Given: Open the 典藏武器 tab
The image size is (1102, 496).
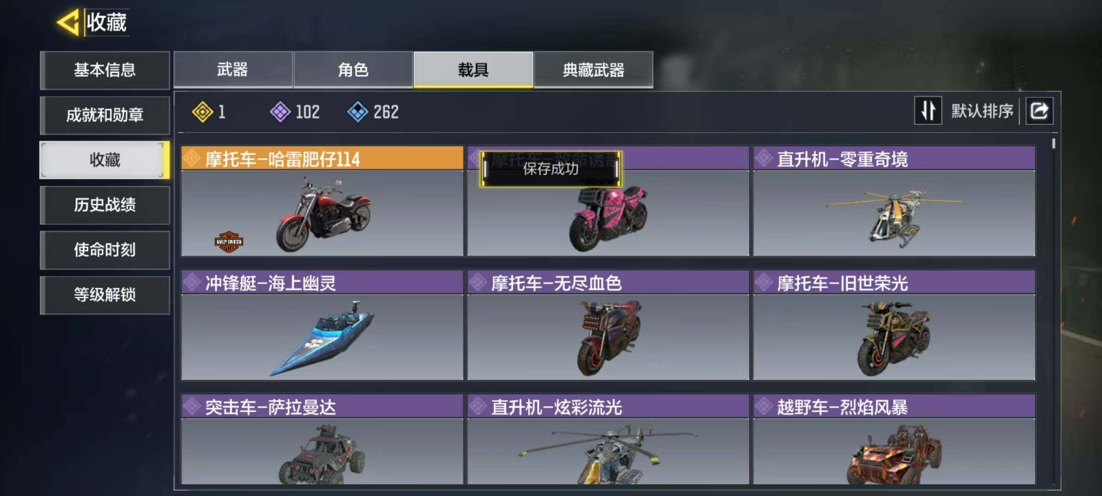Looking at the screenshot, I should point(593,70).
